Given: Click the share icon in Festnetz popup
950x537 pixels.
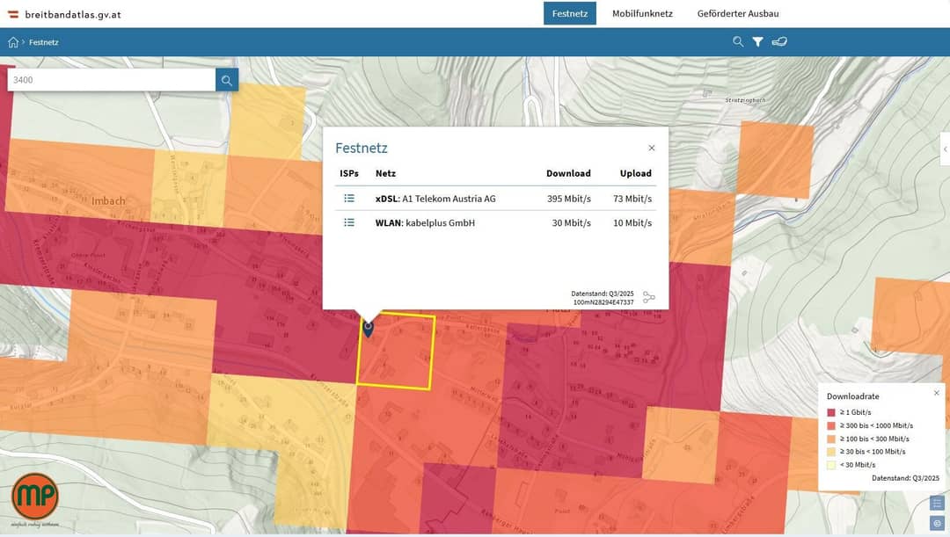Looking at the screenshot, I should click(x=649, y=297).
